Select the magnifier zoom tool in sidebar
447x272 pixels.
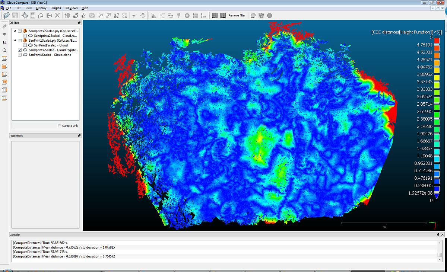(4, 50)
